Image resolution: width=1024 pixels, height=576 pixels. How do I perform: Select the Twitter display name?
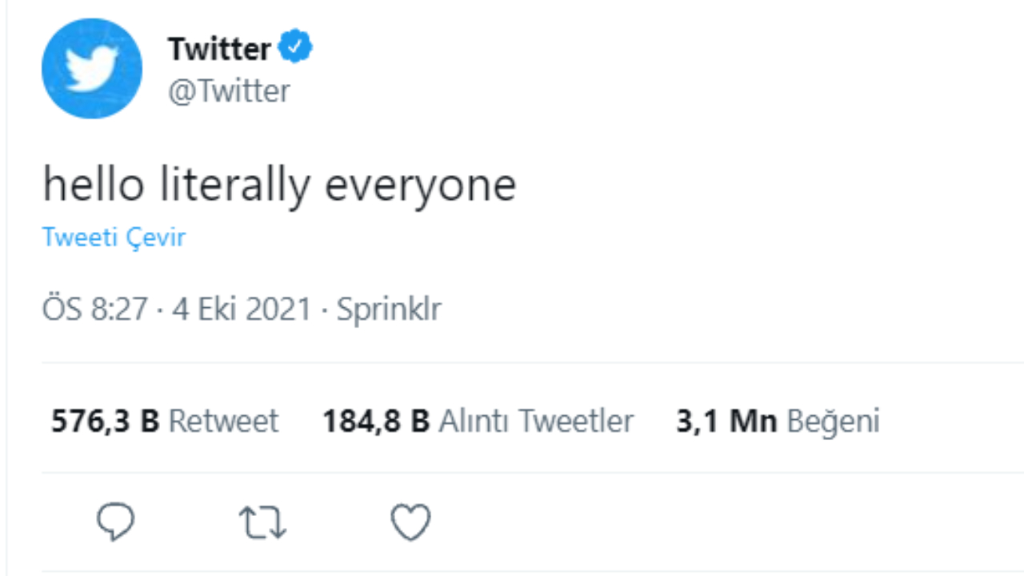219,46
